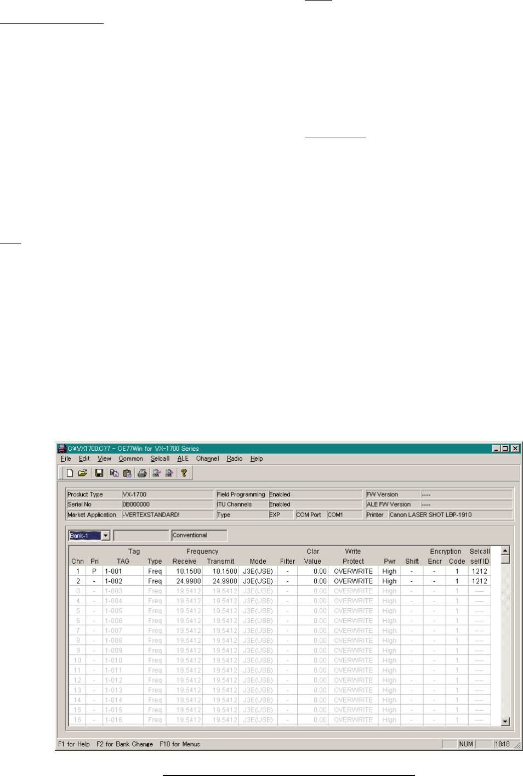523x776 pixels.
Task: Open the Common menu
Action: (x=130, y=458)
